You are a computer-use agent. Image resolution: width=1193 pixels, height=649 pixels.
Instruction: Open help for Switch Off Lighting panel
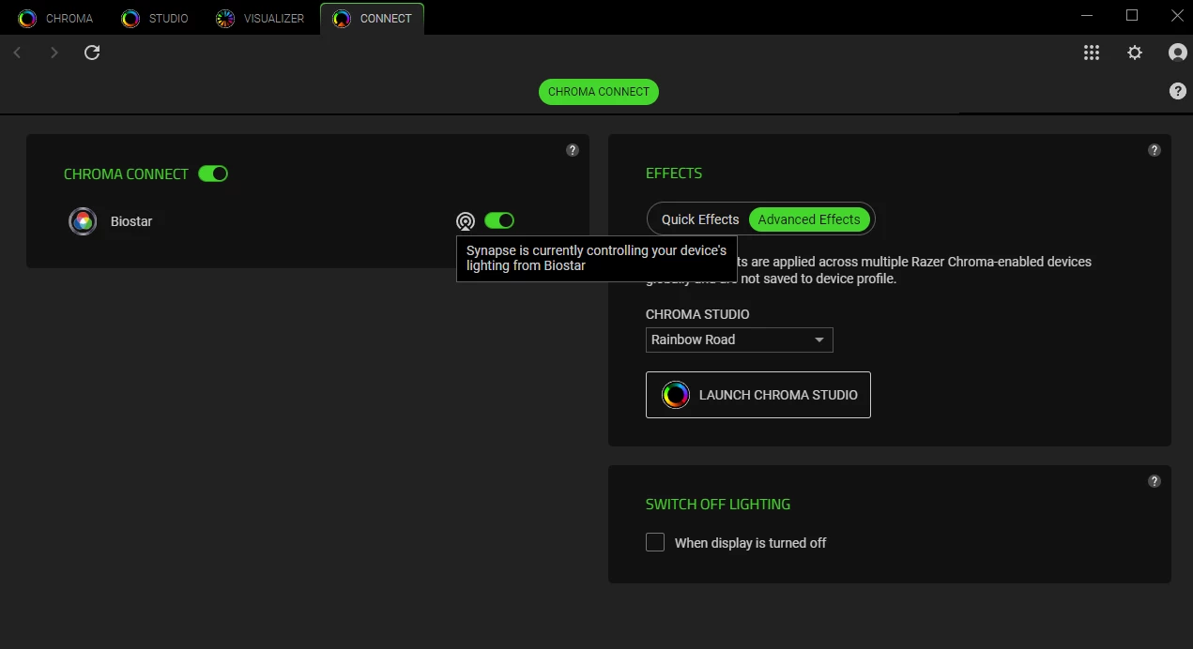(x=1155, y=481)
